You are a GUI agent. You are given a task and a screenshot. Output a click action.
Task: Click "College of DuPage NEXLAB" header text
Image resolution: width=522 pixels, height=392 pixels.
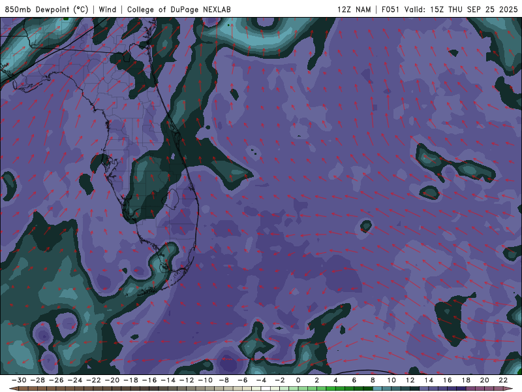[x=179, y=10]
